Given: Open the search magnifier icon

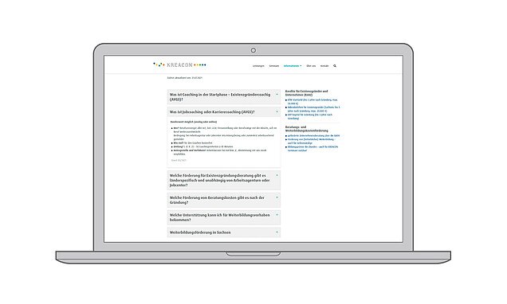Looking at the screenshot, I should point(335,66).
